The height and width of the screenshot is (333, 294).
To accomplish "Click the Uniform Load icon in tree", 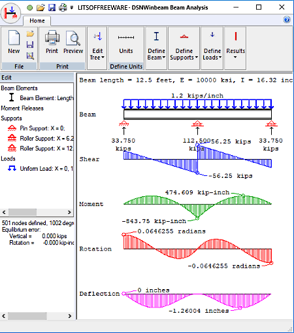I will tap(12, 168).
